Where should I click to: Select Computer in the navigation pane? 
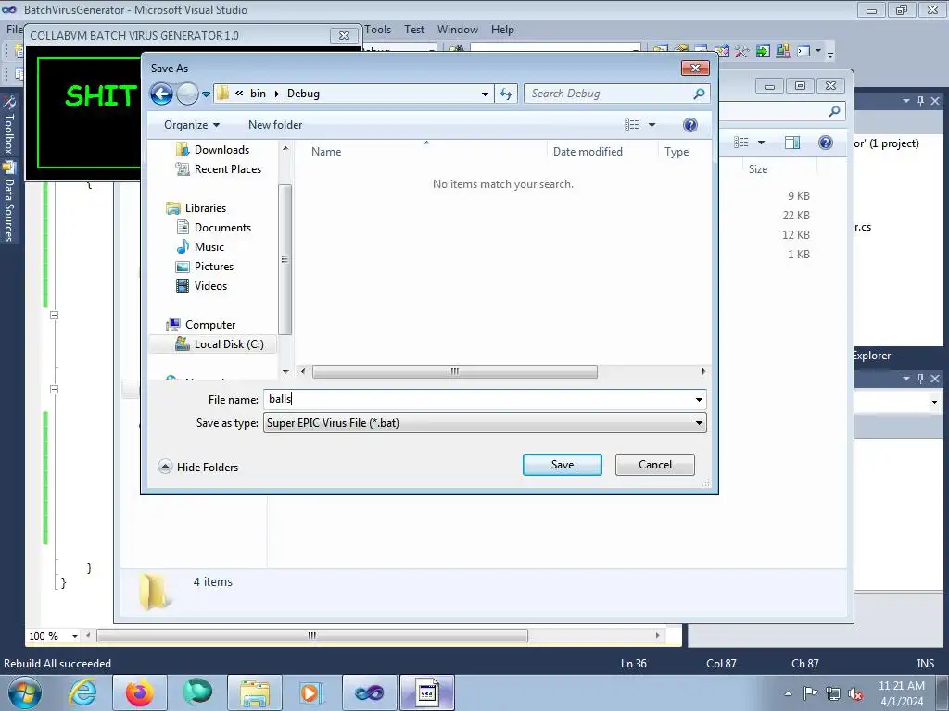tap(201, 325)
